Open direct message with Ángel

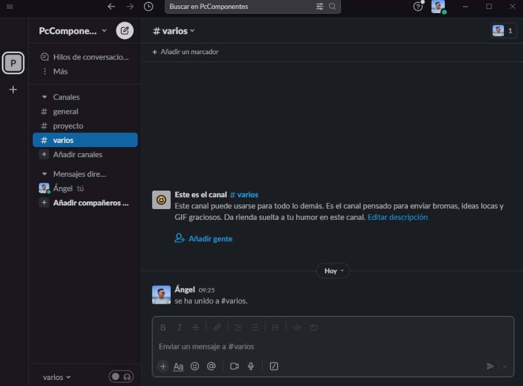[x=85, y=188]
